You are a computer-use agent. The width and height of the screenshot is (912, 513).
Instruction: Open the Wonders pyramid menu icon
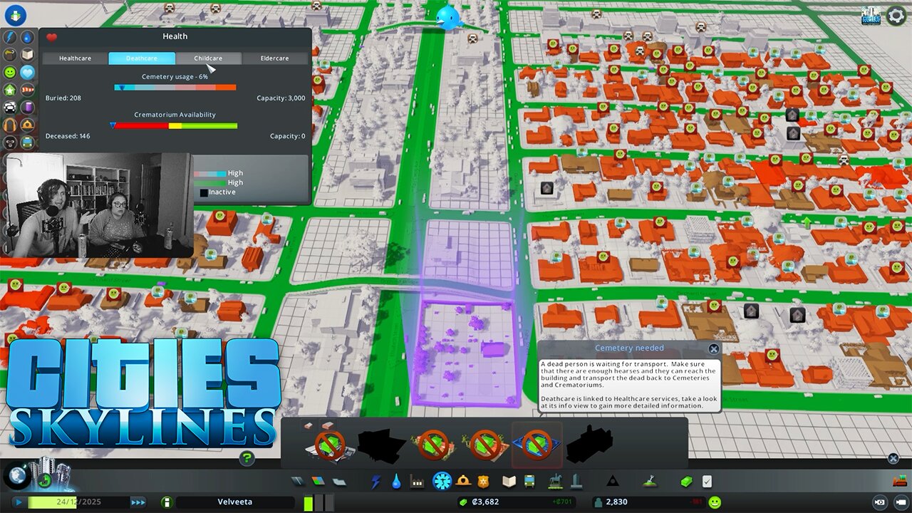point(612,482)
